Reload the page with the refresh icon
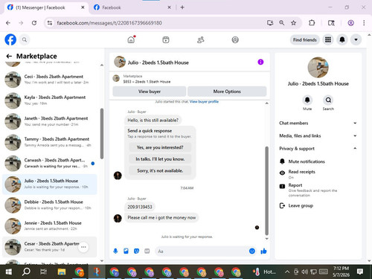This screenshot has width=372, height=279. pyautogui.click(x=34, y=23)
